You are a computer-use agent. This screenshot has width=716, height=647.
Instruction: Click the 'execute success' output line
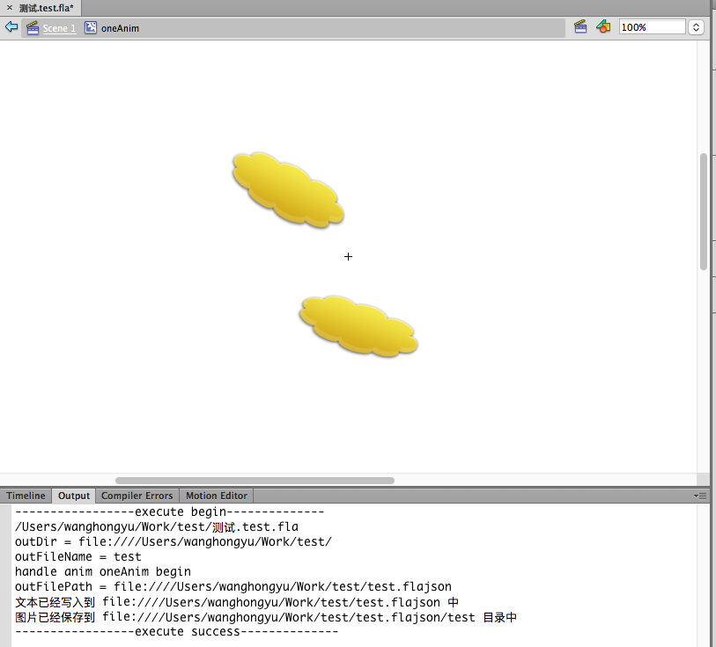pos(176,632)
